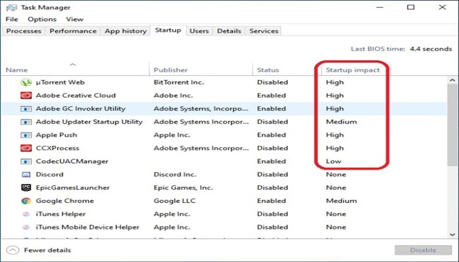Collapse view with Fewer details chevron
Image resolution: width=459 pixels, height=262 pixels.
[x=12, y=250]
